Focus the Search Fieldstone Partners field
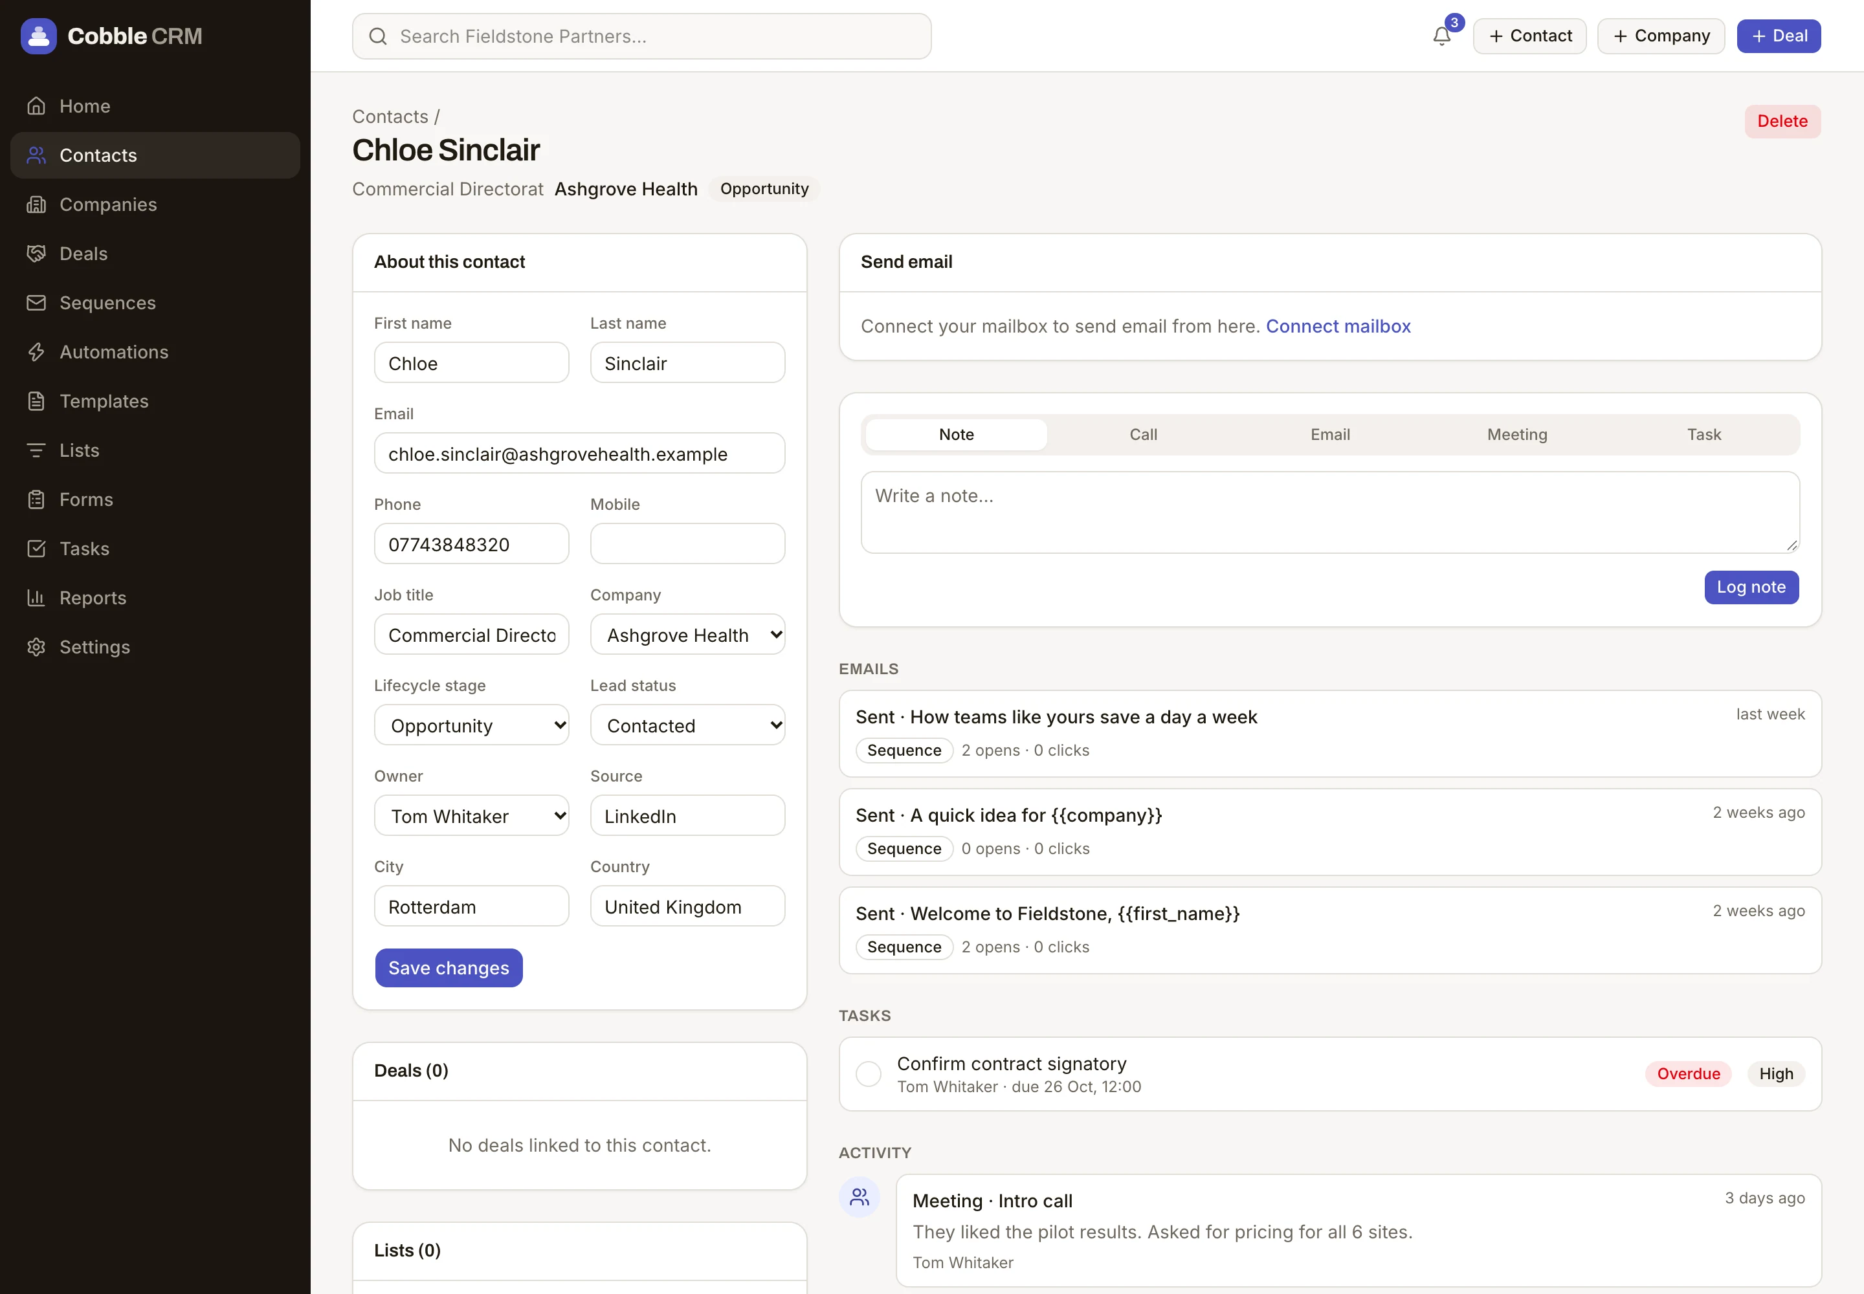Viewport: 1864px width, 1294px height. point(641,36)
